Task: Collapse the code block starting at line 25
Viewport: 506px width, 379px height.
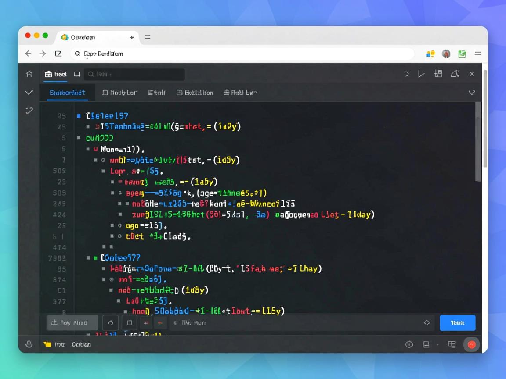Action: click(x=79, y=116)
